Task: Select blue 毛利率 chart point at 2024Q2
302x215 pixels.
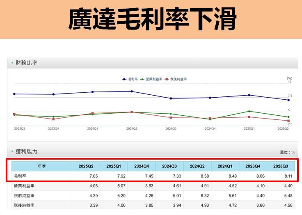Action: click(x=132, y=91)
